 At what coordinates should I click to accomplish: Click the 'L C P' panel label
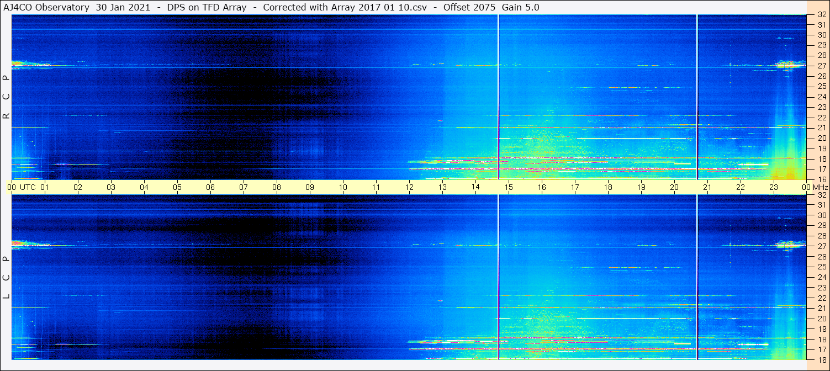tap(7, 278)
